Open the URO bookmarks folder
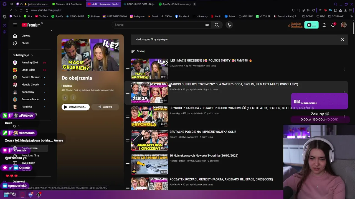 tap(320, 16)
